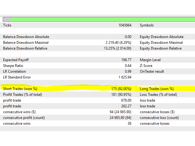Click 'Long Trades (won %)' label
This screenshot has height=146, width=195.
pyautogui.click(x=157, y=89)
